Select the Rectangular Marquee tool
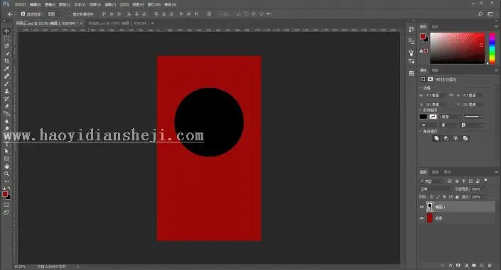This screenshot has height=270, width=501. click(6, 38)
